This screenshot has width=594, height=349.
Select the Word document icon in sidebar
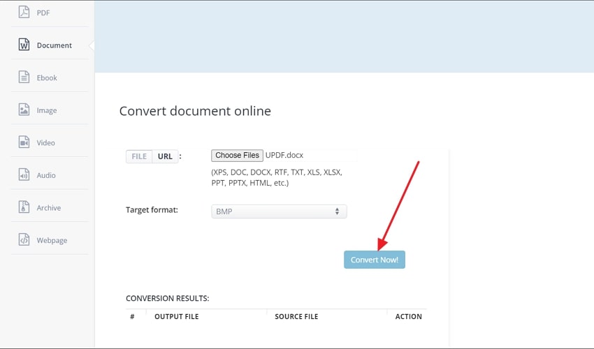(24, 45)
